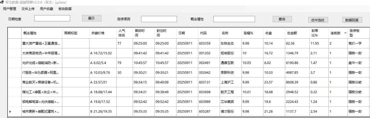
Task: Click the 数据回溯 button
Action: tap(352, 20)
